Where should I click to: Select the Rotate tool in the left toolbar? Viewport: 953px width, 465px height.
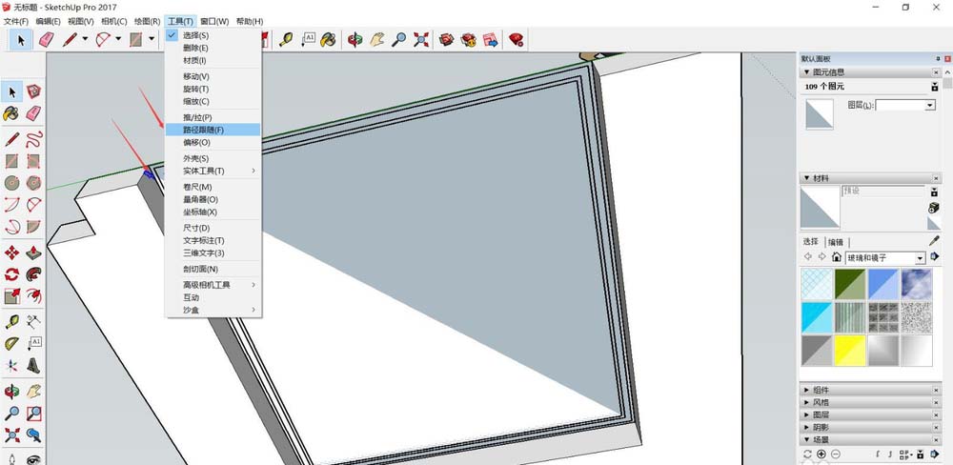coord(11,274)
